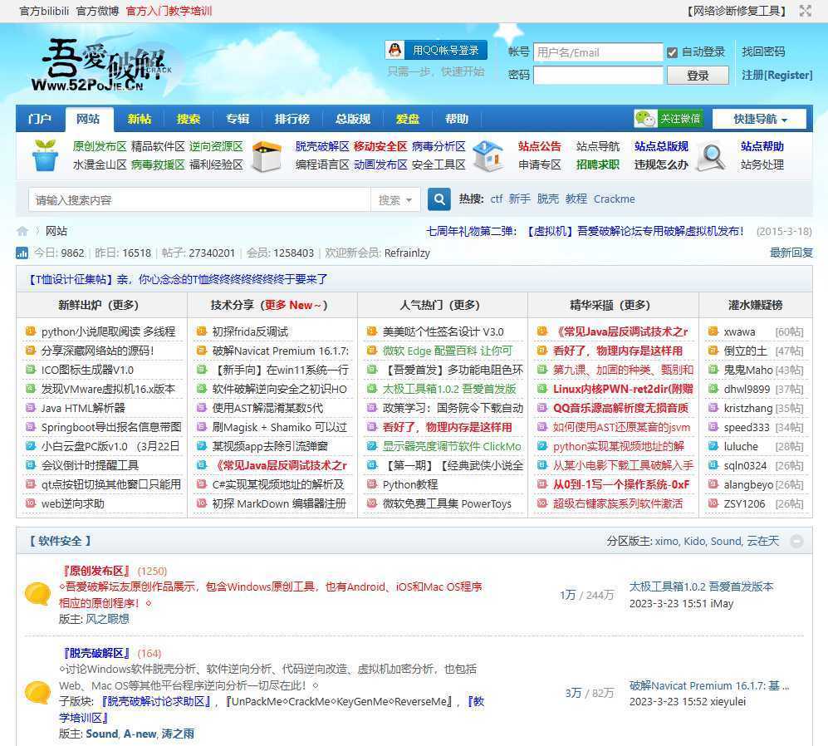Image resolution: width=828 pixels, height=746 pixels.
Task: Click the blue house category icon
Action: (x=488, y=155)
